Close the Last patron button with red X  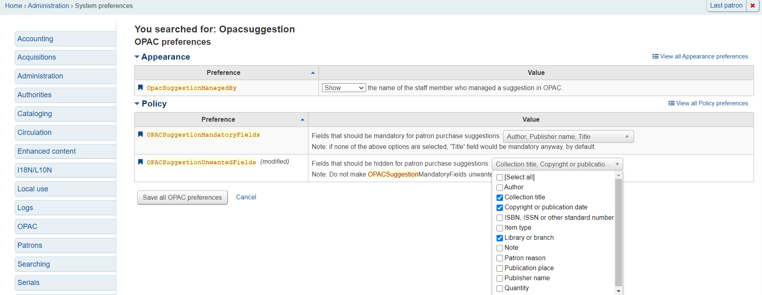(x=752, y=6)
